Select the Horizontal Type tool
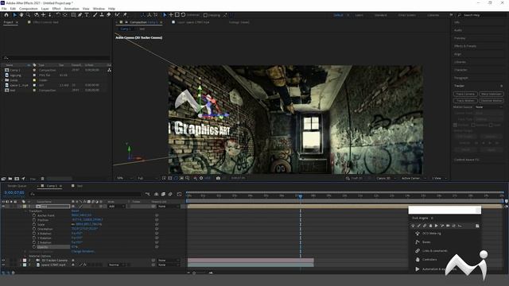The height and width of the screenshot is (286, 509). click(x=87, y=15)
